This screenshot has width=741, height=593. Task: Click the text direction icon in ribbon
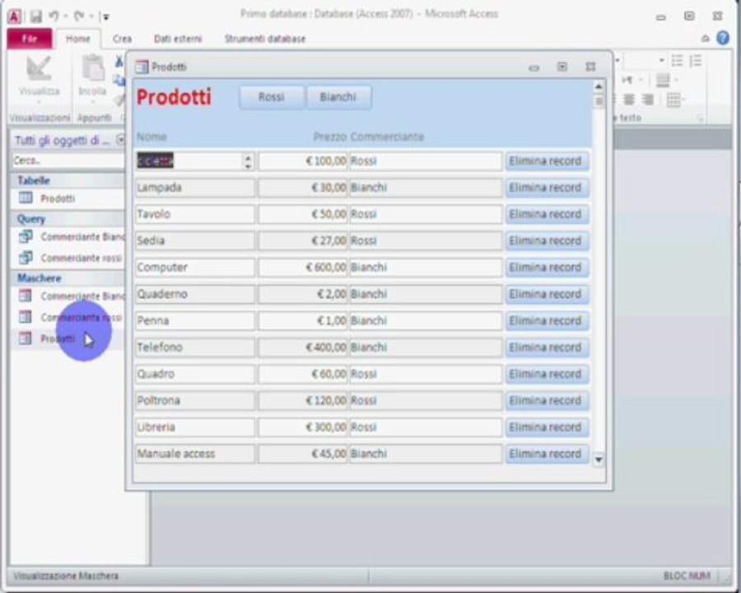[x=627, y=80]
